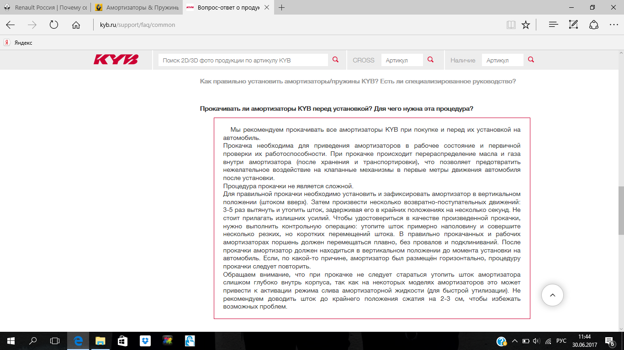This screenshot has width=624, height=350.
Task: Open clock showing 11:44
Action: [584, 341]
